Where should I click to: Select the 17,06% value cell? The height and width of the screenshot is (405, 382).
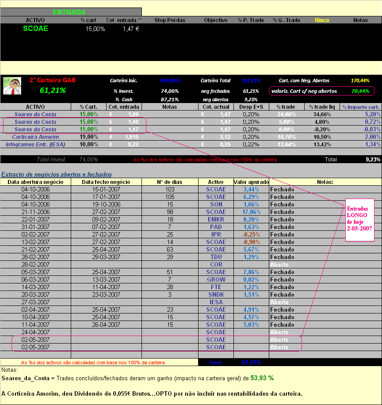tap(251, 212)
